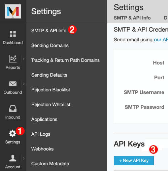Image resolution: width=168 pixels, height=171 pixels.
Task: Click the Inbound label
Action: click(13, 117)
